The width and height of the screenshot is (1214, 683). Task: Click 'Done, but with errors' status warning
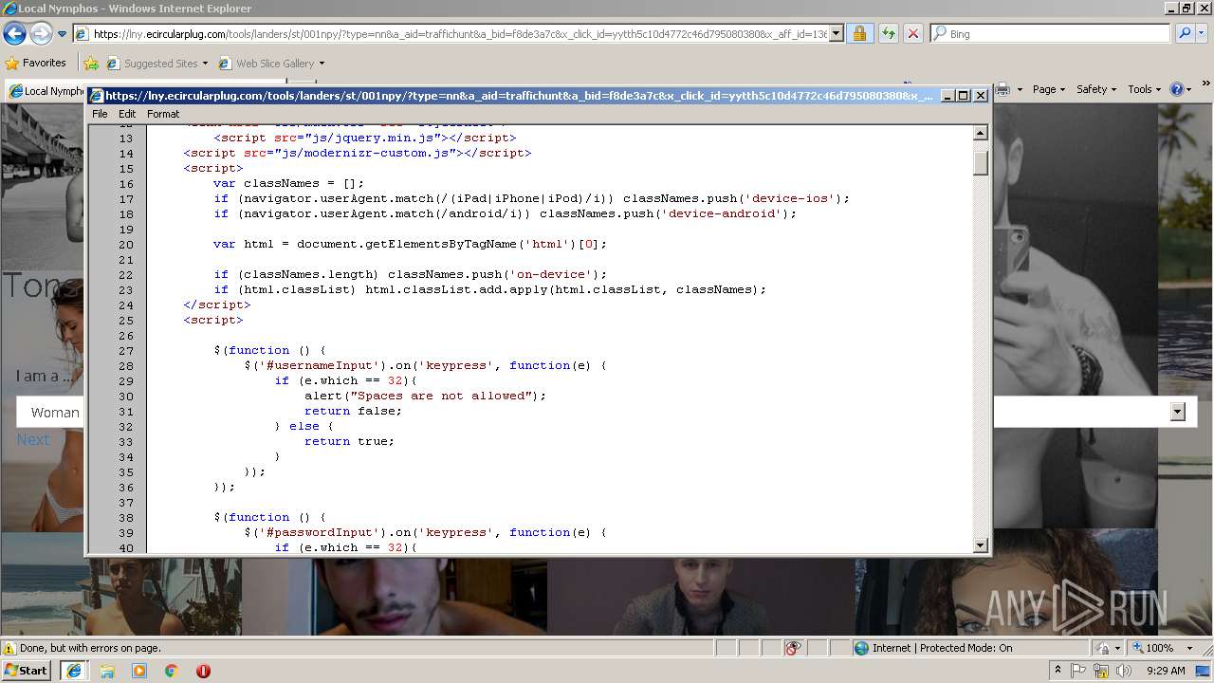[83, 648]
